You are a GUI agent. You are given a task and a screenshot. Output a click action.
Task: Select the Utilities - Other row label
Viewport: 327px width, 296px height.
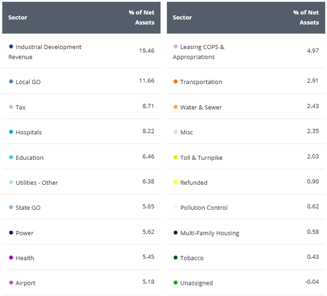(x=37, y=183)
